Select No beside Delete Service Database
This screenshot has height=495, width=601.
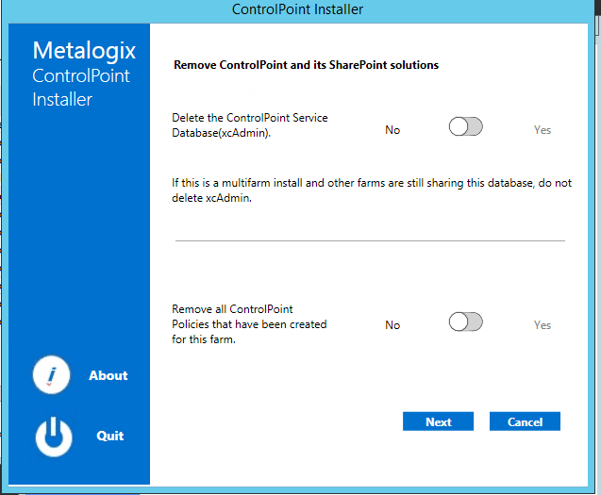click(392, 130)
